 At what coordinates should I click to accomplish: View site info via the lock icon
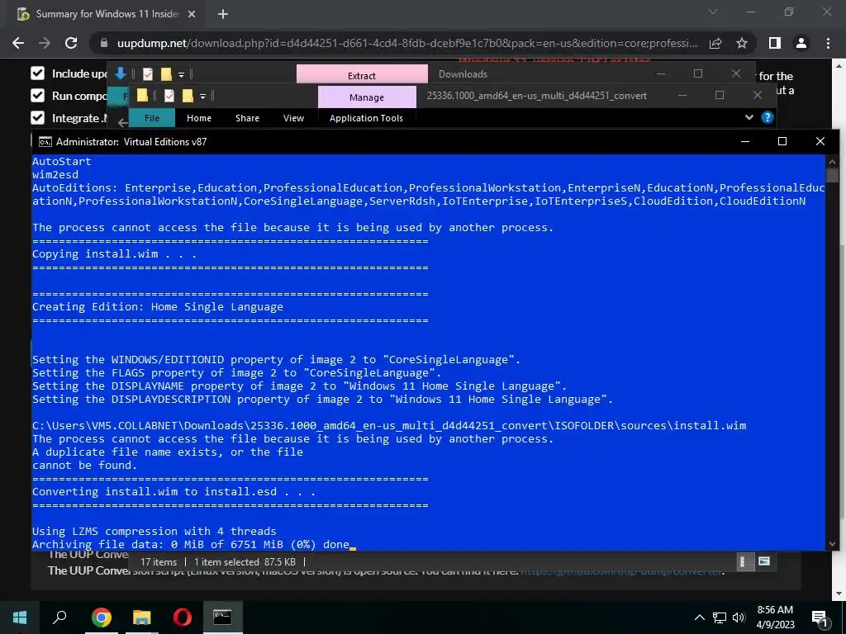click(x=104, y=43)
